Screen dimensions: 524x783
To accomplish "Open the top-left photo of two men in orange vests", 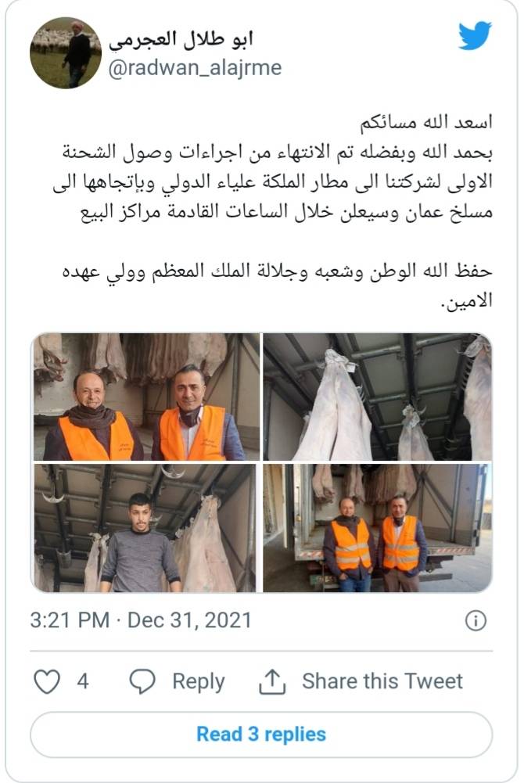I will click(146, 397).
